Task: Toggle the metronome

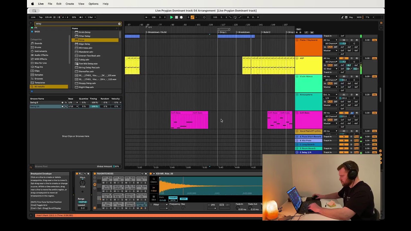Action: [81, 17]
